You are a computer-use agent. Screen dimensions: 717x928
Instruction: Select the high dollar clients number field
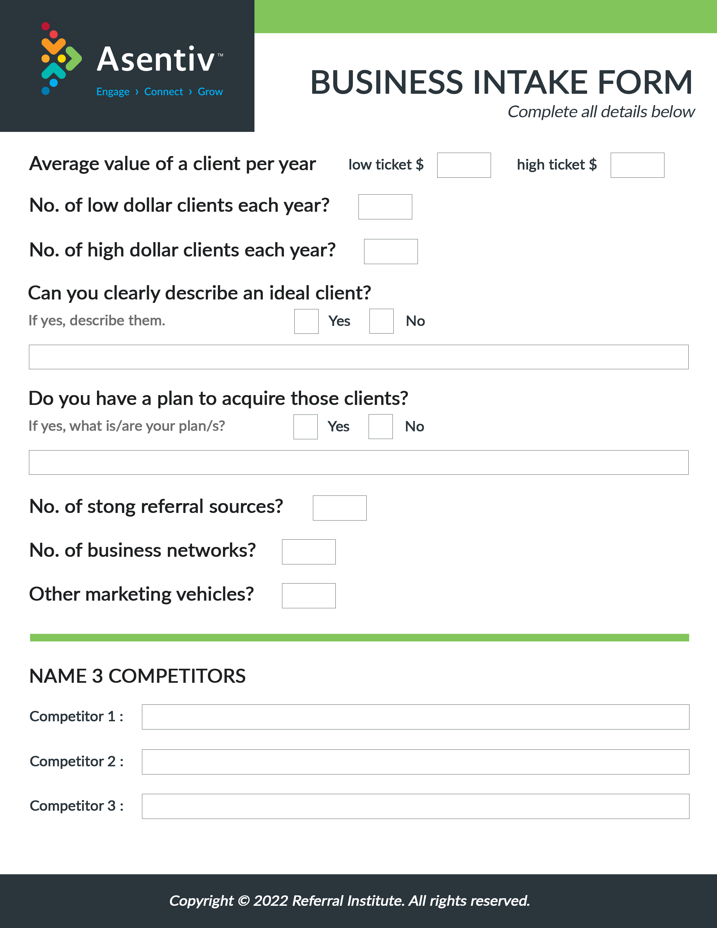[391, 252]
